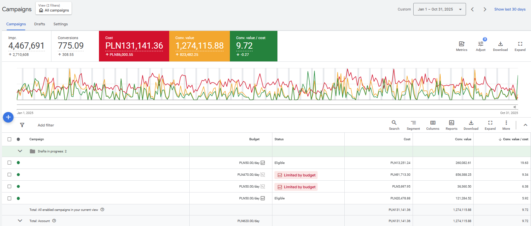The width and height of the screenshot is (531, 226).
Task: Open the chart Adjust settings icon
Action: (x=481, y=44)
